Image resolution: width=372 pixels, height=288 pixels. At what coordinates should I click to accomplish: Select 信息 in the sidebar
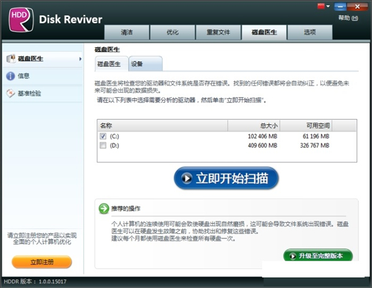click(x=43, y=76)
